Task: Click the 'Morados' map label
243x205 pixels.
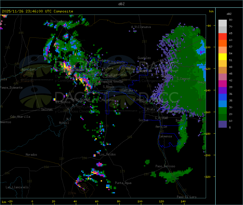Action: pos(31,155)
